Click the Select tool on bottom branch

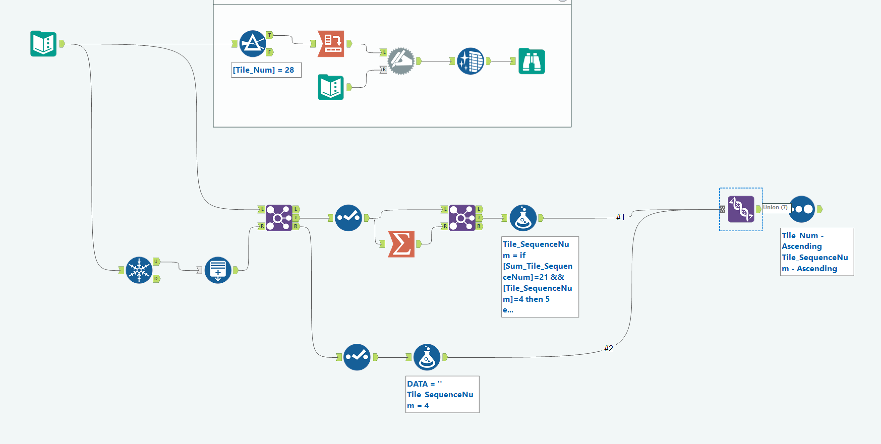tap(357, 357)
